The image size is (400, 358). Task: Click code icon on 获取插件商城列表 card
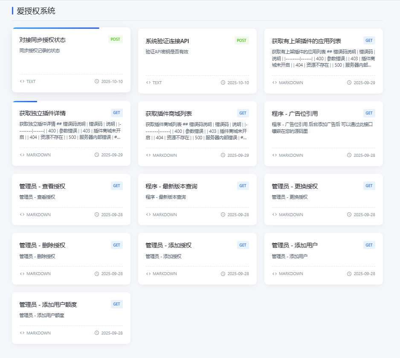[148, 155]
